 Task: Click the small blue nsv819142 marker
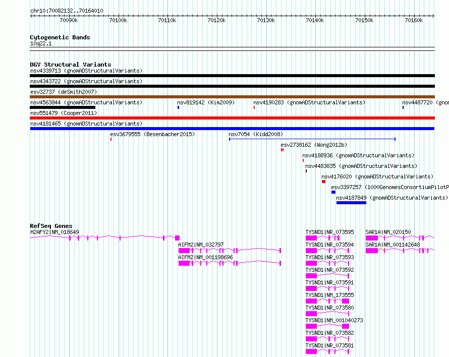pyautogui.click(x=179, y=107)
